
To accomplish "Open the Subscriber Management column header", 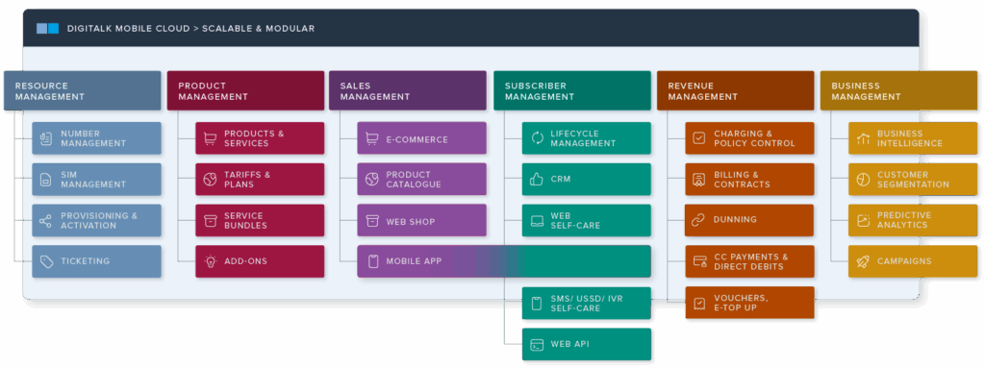I will tap(572, 91).
